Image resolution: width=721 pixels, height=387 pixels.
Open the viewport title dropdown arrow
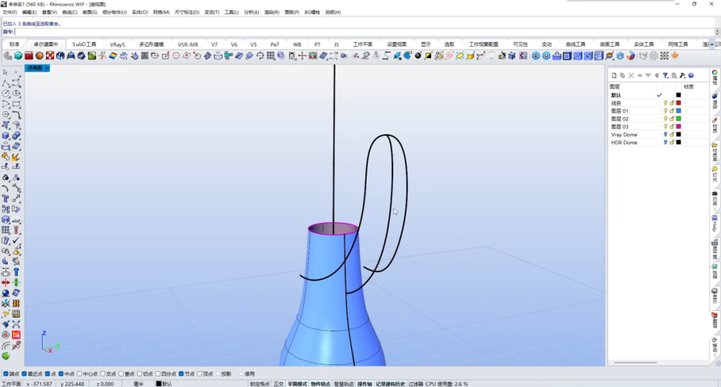47,68
